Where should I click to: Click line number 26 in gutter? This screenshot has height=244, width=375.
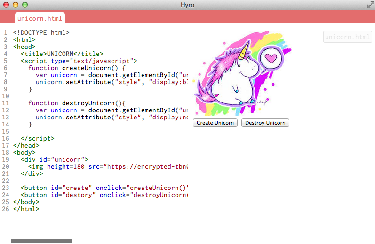tap(5, 209)
